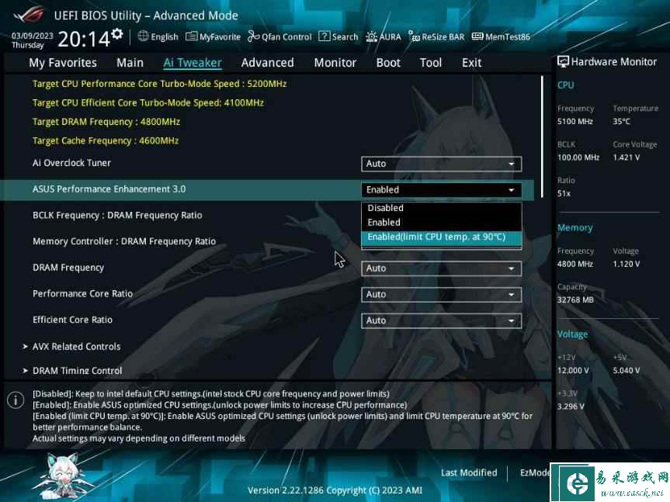Select the Efficient Core Ratio label
Screen dimensions: 670x502
coord(72,320)
